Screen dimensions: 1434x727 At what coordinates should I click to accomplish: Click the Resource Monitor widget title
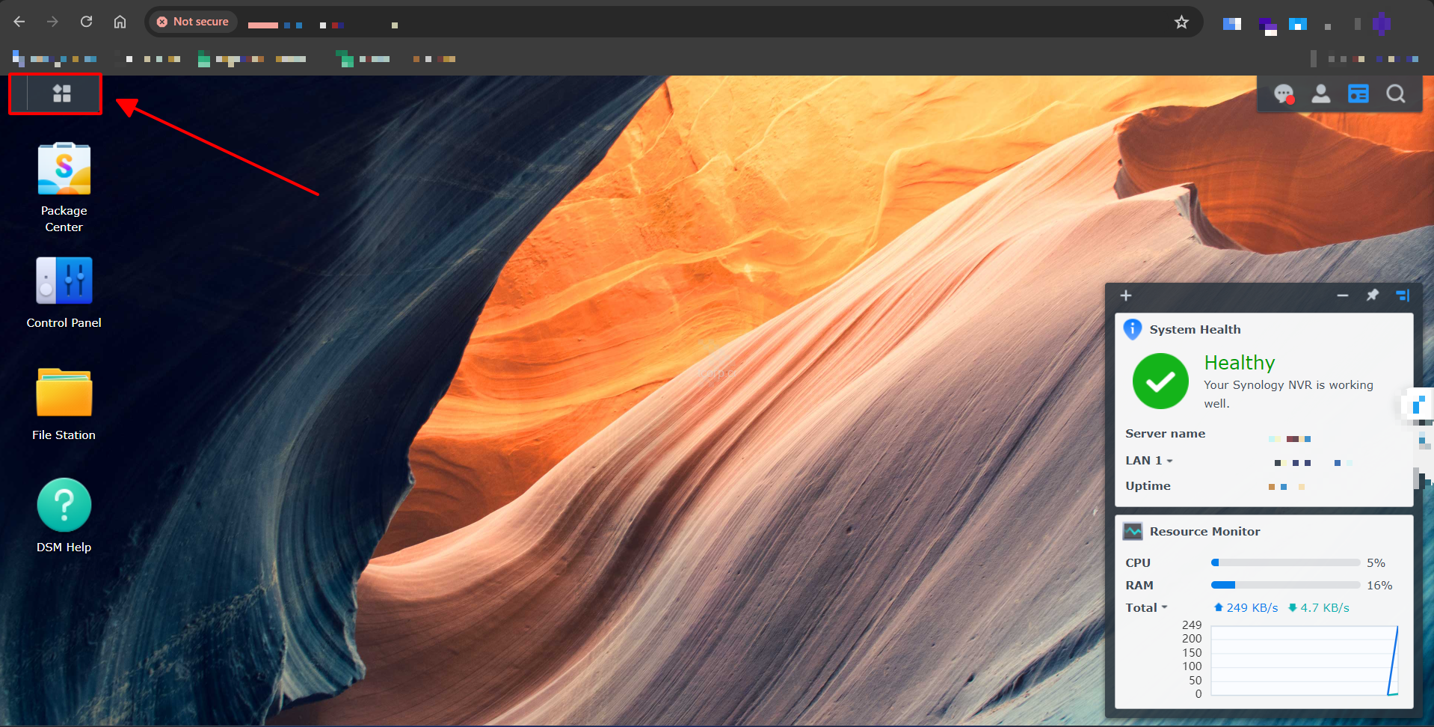coord(1204,532)
